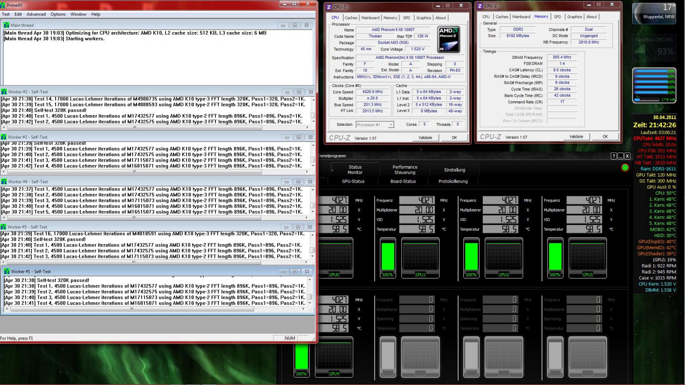Click the wireless signal gadget showing 93%
685x385 pixels.
[x=654, y=47]
